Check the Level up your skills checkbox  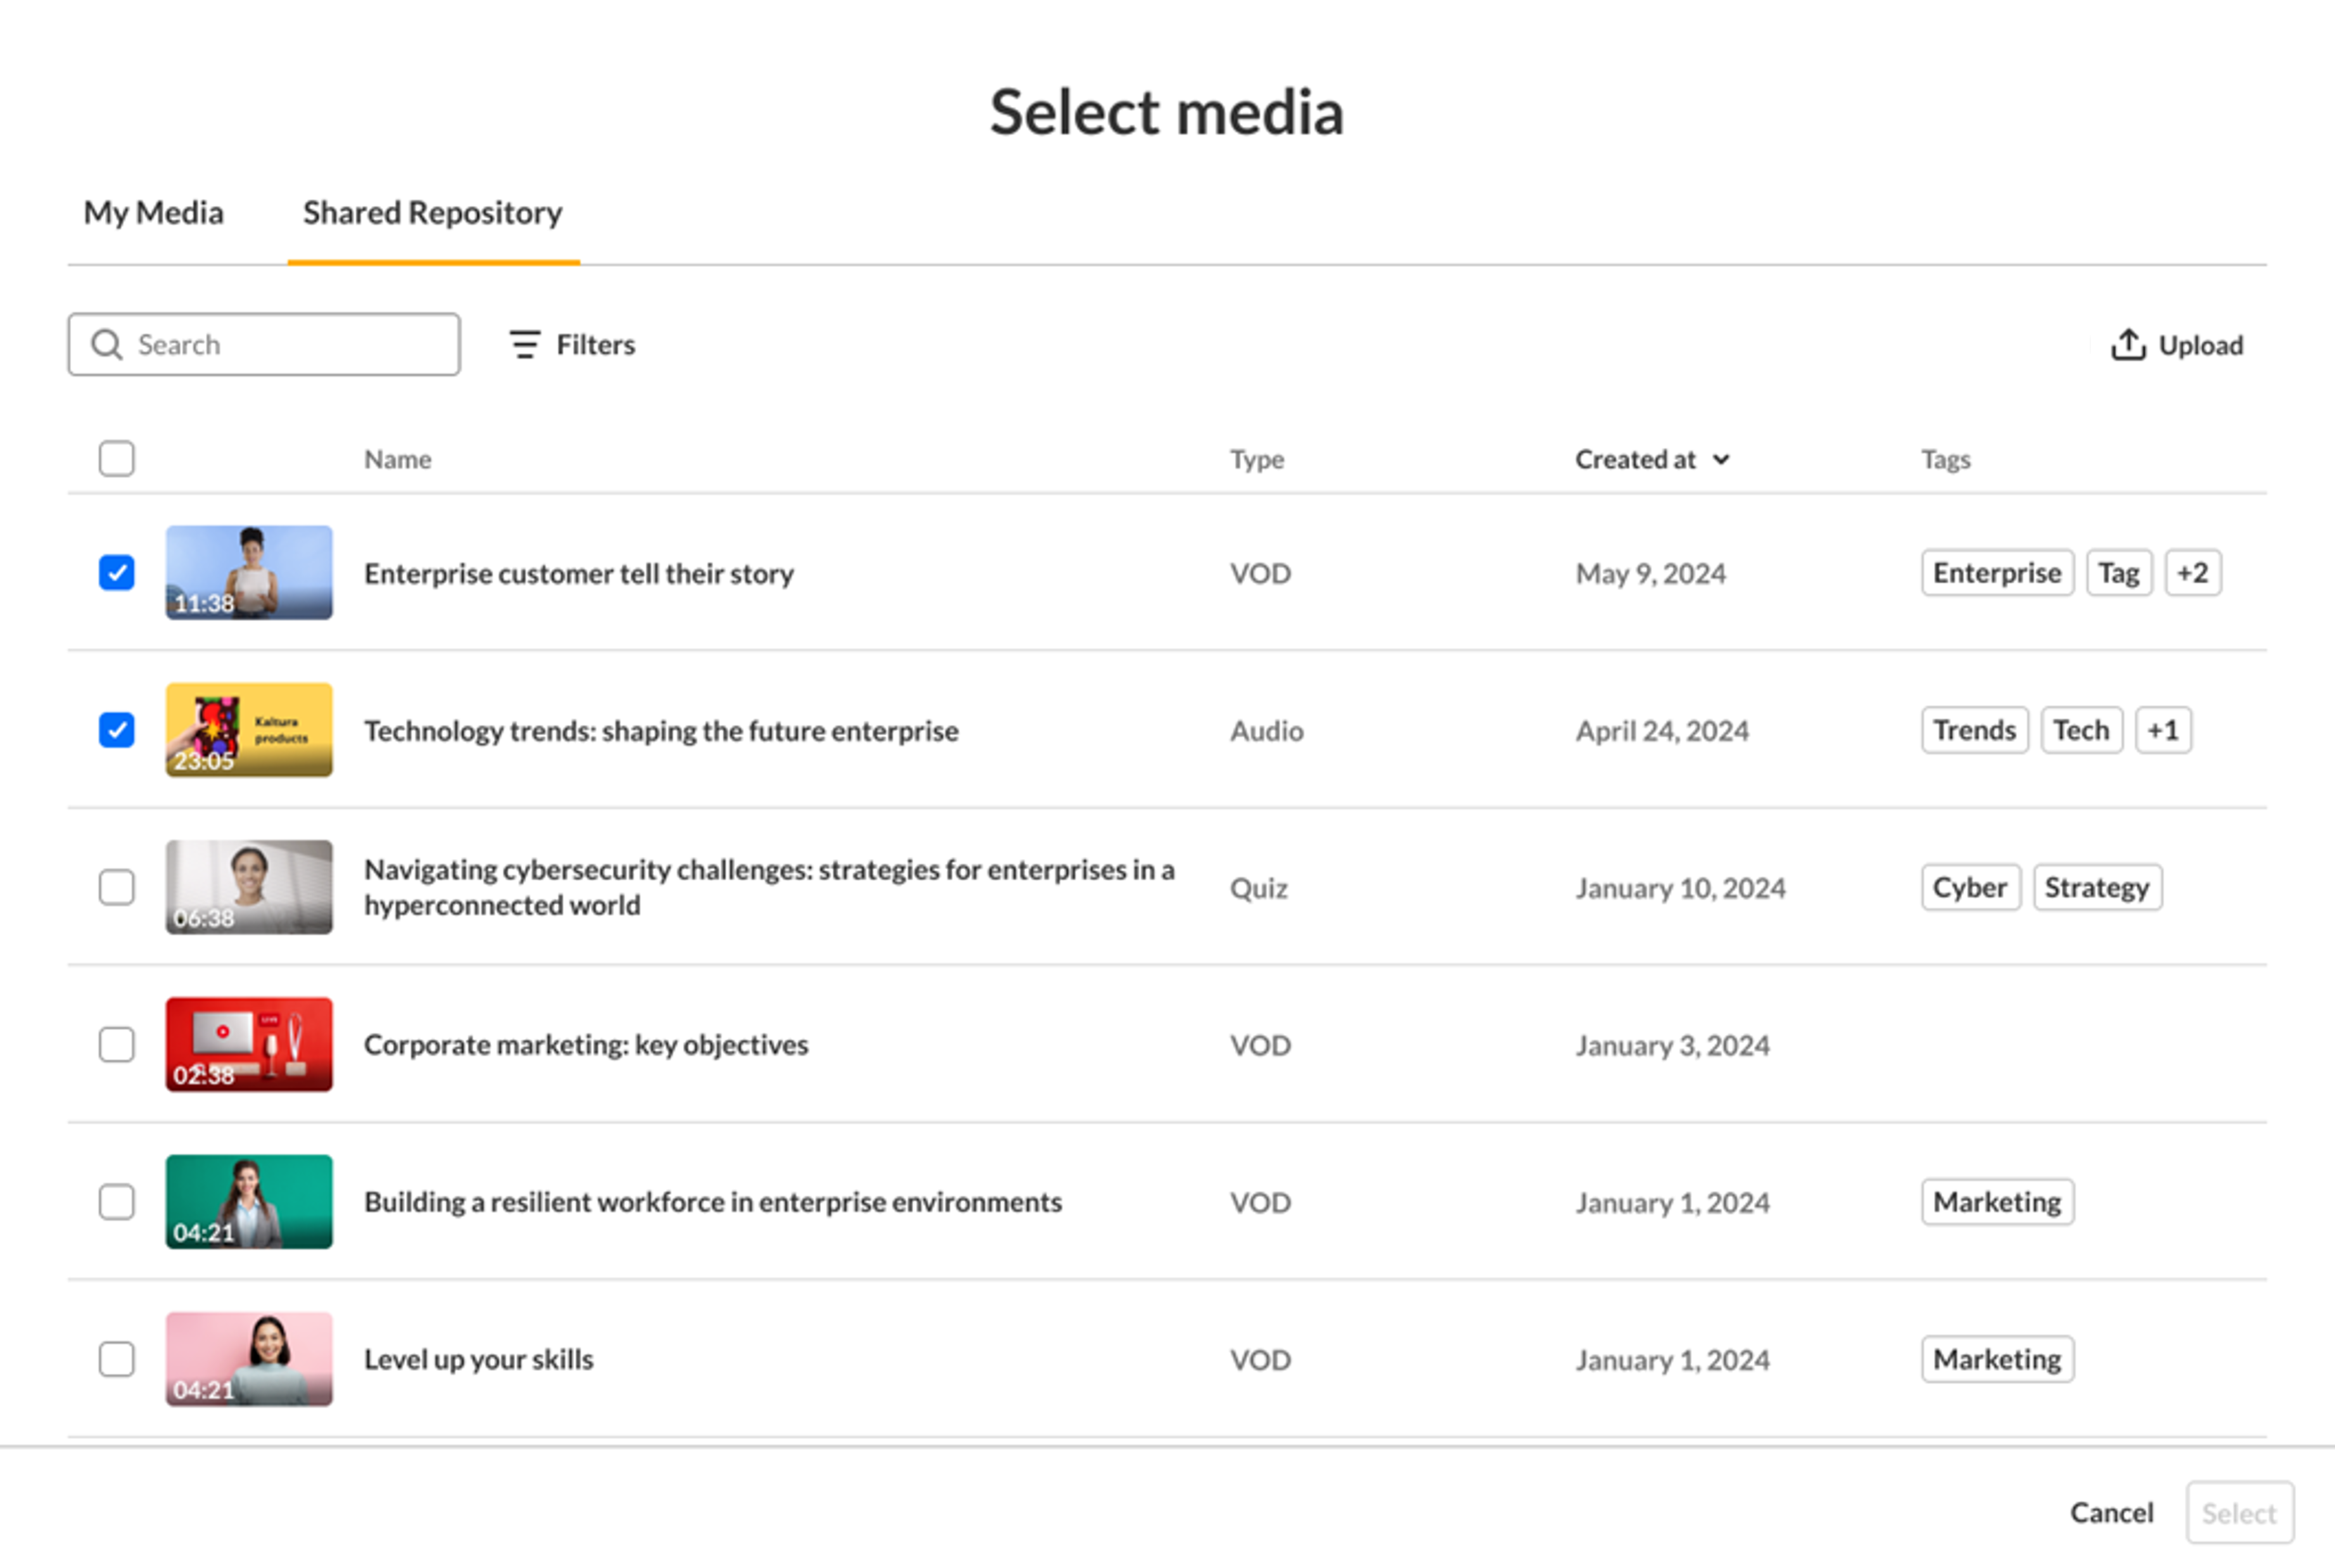pyautogui.click(x=117, y=1360)
